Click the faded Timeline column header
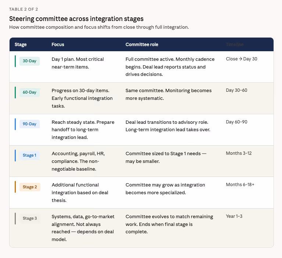This screenshot has height=258, width=282. tap(235, 45)
